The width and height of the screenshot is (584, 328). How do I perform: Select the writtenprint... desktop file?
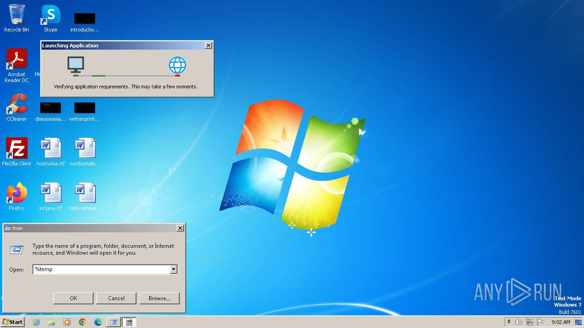click(84, 112)
